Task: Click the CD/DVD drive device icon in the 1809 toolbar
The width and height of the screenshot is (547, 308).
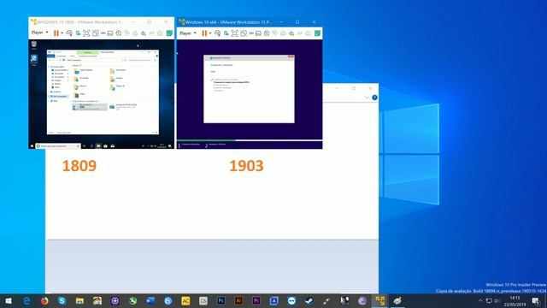Action: point(119,33)
